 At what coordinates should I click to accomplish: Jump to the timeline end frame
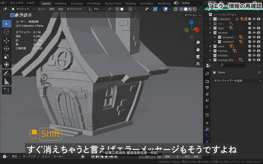(x=116, y=157)
